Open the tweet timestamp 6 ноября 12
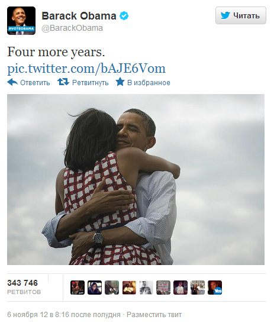This screenshot has height=326, width=274. (x=63, y=315)
